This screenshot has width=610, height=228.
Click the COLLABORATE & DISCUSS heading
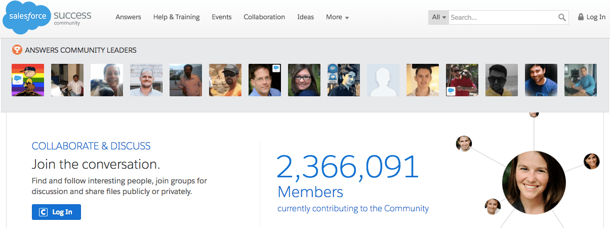click(x=91, y=146)
